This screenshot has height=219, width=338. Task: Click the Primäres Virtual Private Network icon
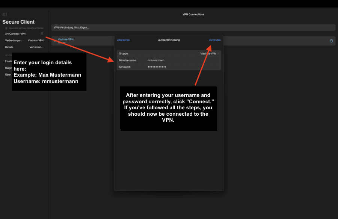[x=6, y=28]
